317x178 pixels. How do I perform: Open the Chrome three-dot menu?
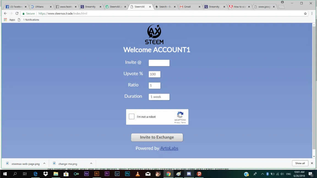(312, 13)
